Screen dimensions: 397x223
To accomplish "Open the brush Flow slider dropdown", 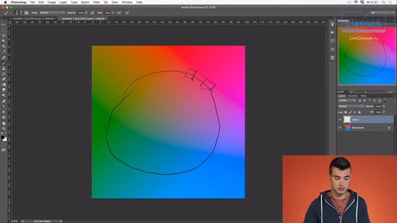I will [x=113, y=12].
